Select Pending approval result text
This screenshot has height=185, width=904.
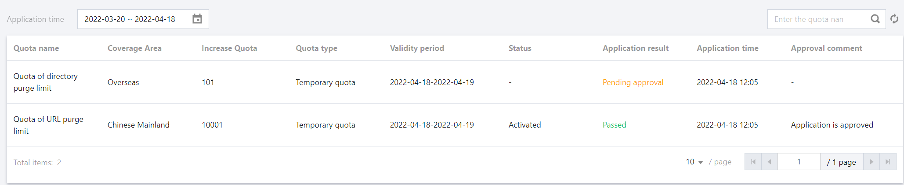(x=633, y=82)
